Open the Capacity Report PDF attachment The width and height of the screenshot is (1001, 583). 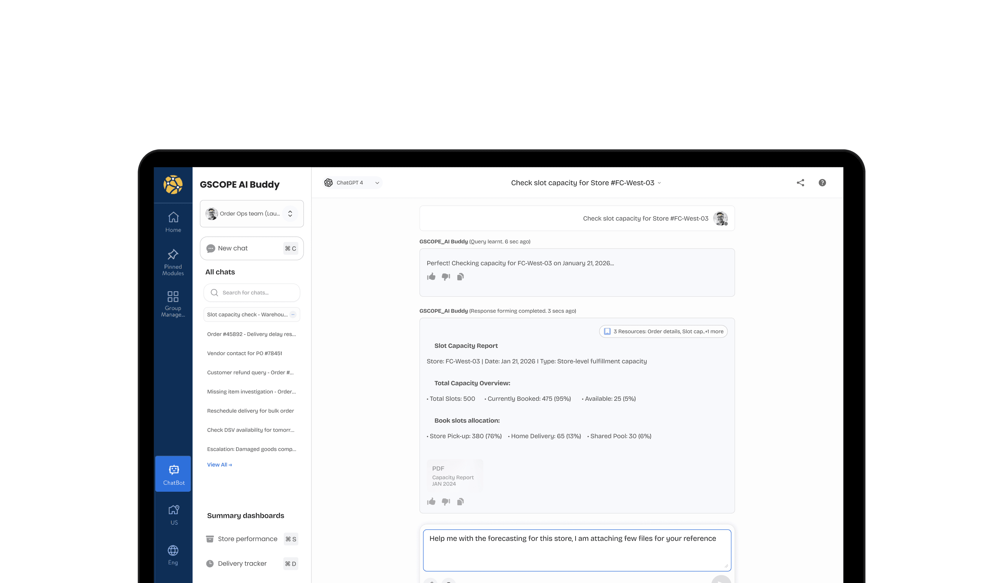(454, 476)
